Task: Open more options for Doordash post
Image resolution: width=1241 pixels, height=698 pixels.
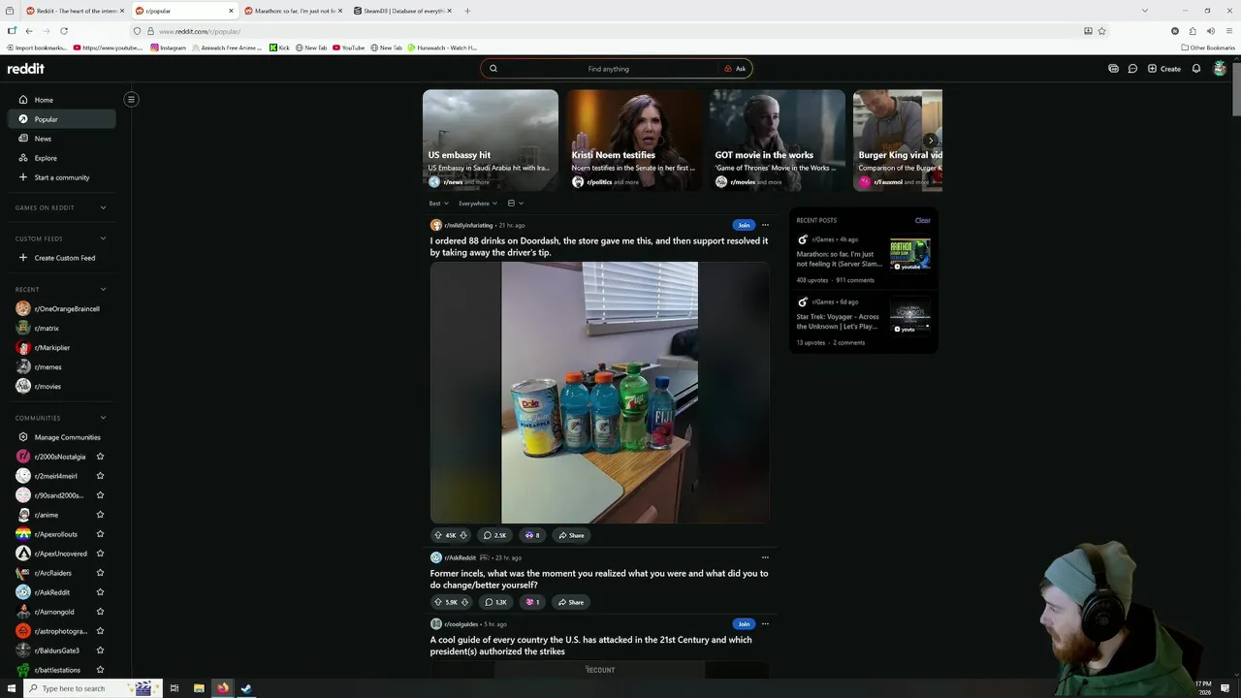Action: [765, 225]
